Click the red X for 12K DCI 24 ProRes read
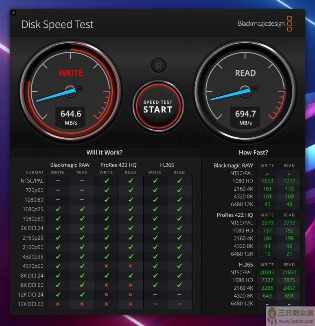This screenshot has height=326, width=315. coord(130,294)
